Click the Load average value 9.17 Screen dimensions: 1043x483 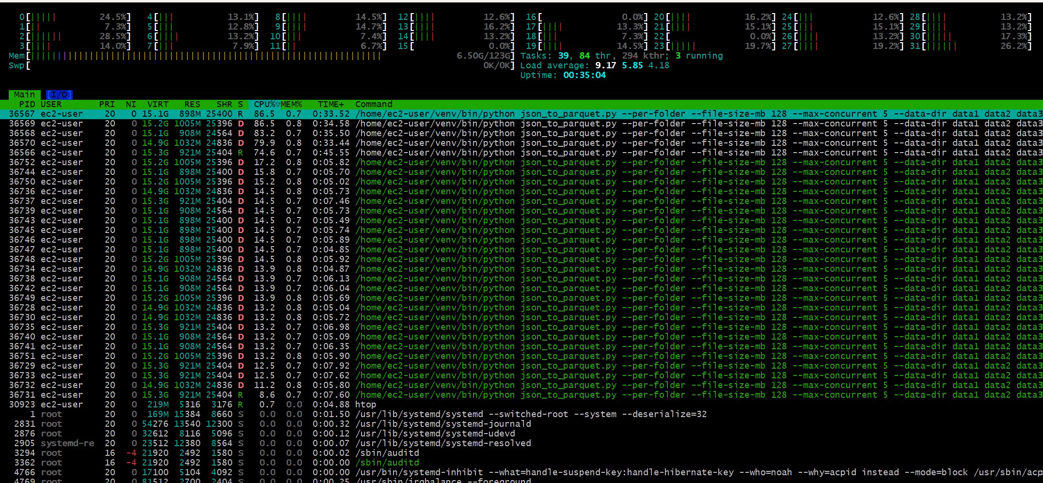pos(605,65)
